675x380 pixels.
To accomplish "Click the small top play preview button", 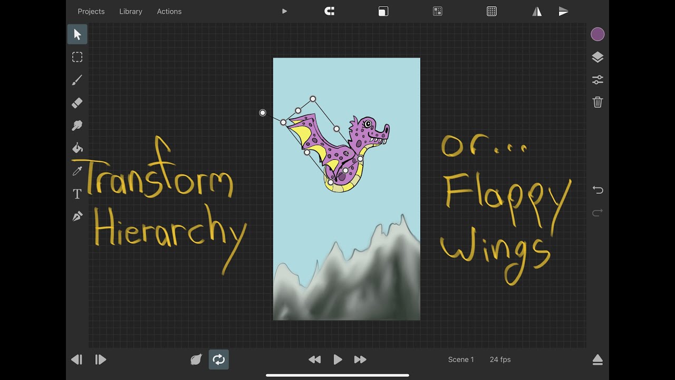I will click(284, 11).
